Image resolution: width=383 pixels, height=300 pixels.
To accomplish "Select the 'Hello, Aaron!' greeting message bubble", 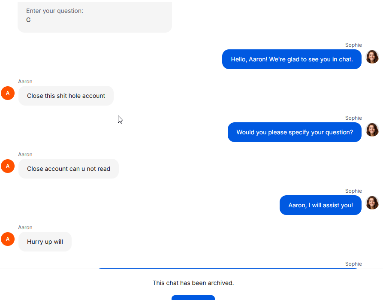I will coord(292,59).
